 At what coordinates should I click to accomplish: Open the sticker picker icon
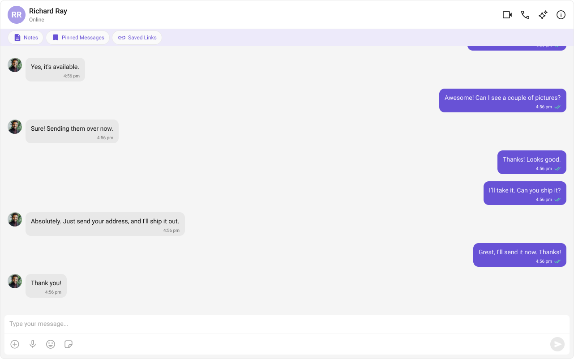pyautogui.click(x=69, y=344)
